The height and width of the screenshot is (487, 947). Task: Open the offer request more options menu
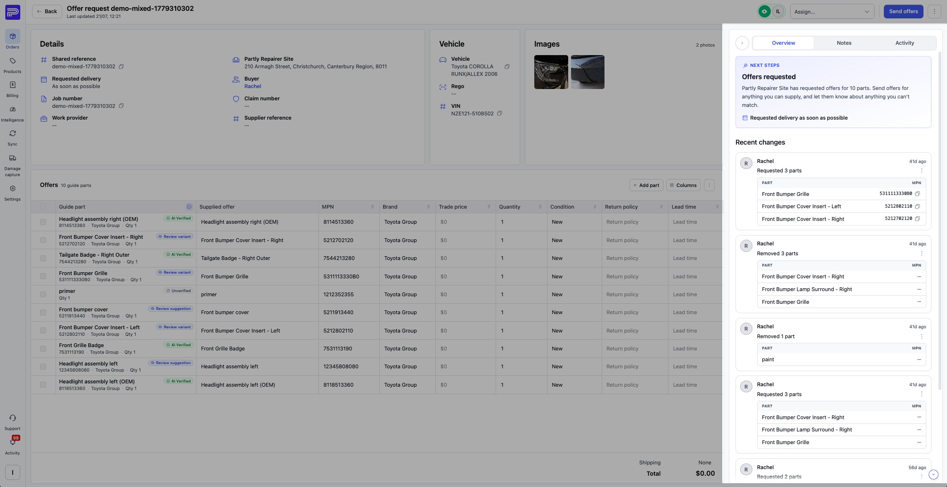click(x=934, y=12)
